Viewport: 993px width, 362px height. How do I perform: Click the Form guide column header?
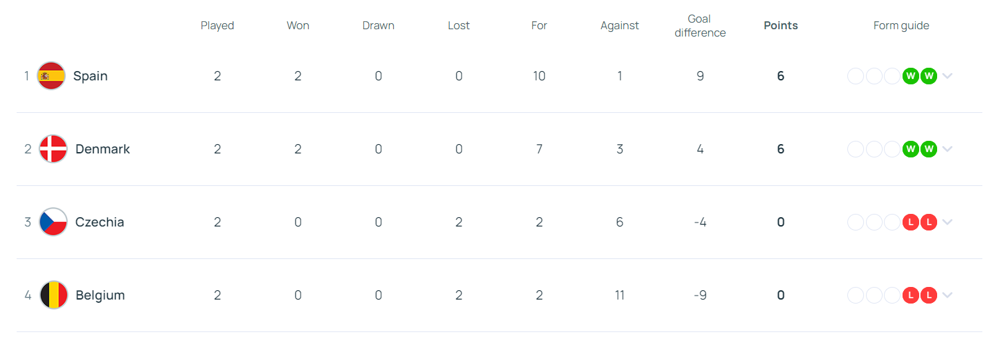[x=901, y=25]
